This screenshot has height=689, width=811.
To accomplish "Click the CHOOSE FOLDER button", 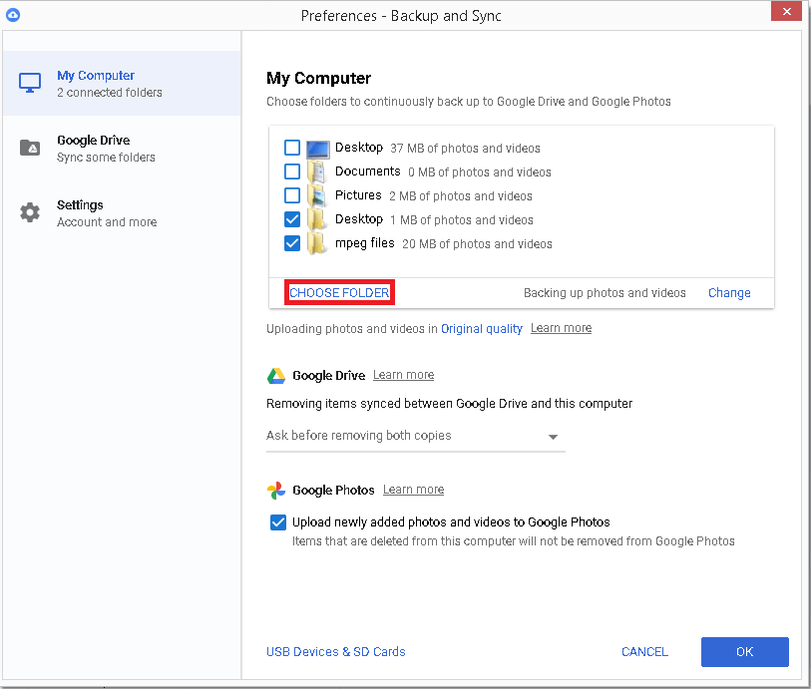I will [x=339, y=292].
